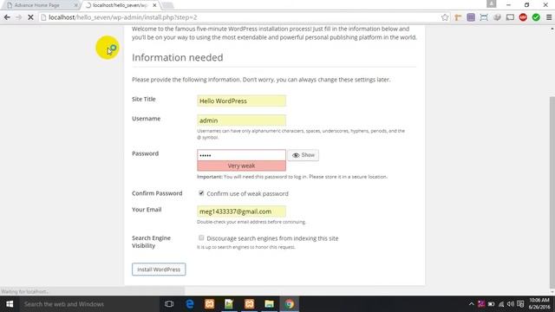Click the browser address bar URL

(x=122, y=17)
